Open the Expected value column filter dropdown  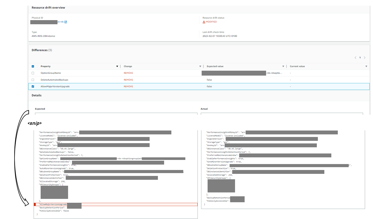click(283, 66)
